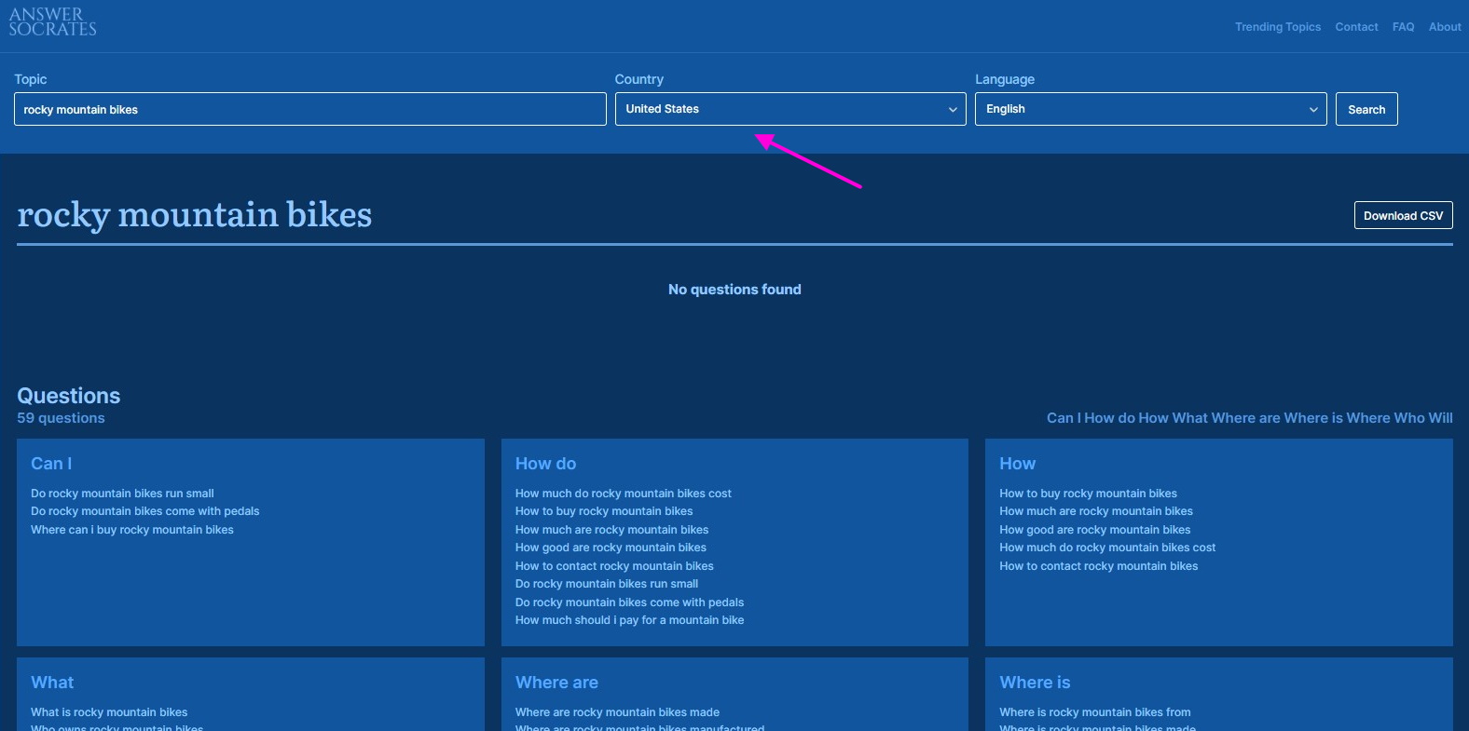Click 'How to buy rocky mountain bikes' in How do card
Image resolution: width=1469 pixels, height=731 pixels.
coord(604,511)
